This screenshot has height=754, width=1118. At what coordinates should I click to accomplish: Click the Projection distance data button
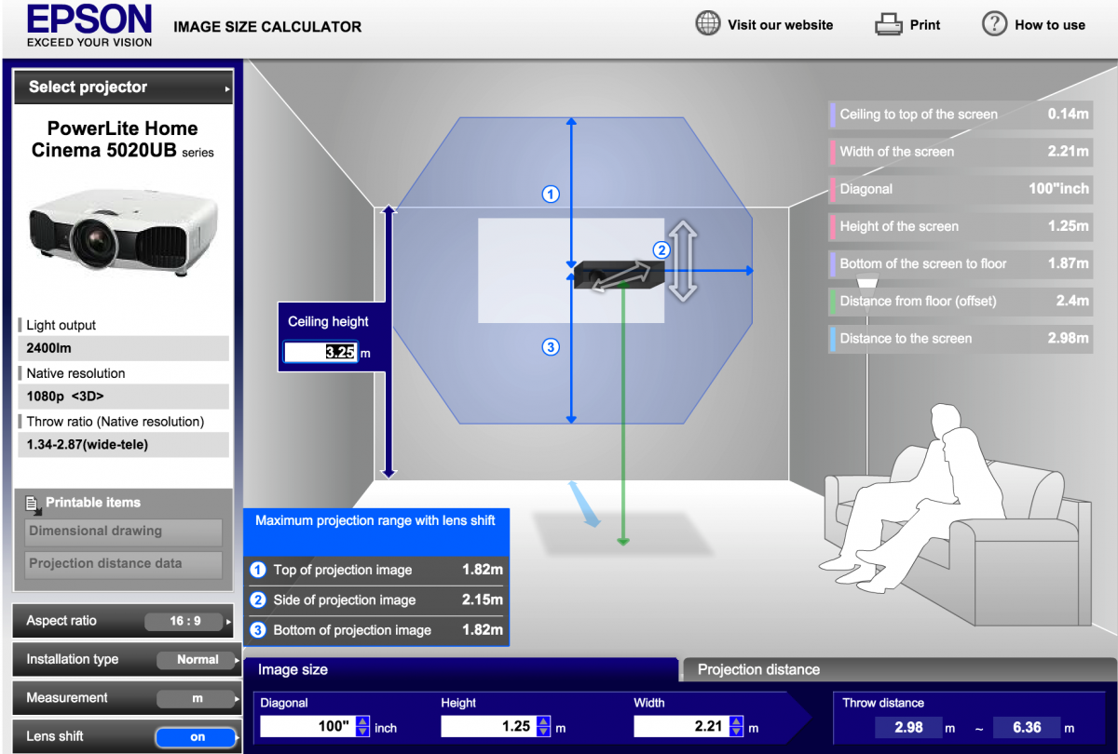[x=123, y=564]
